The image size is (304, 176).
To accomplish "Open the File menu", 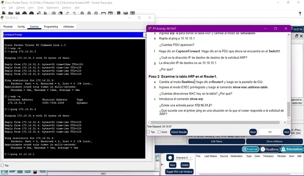I will [x=3, y=7].
